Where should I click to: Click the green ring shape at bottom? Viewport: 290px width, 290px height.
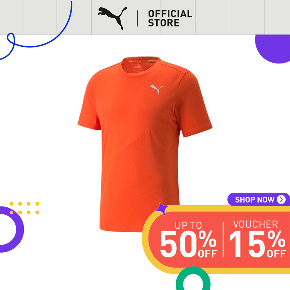tap(193, 278)
